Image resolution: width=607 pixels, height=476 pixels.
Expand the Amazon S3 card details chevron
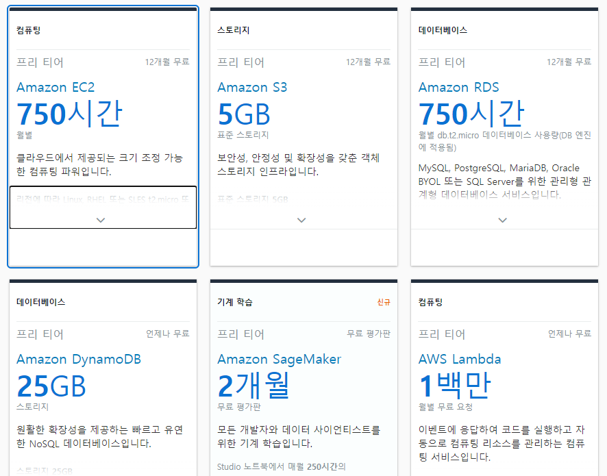click(301, 220)
